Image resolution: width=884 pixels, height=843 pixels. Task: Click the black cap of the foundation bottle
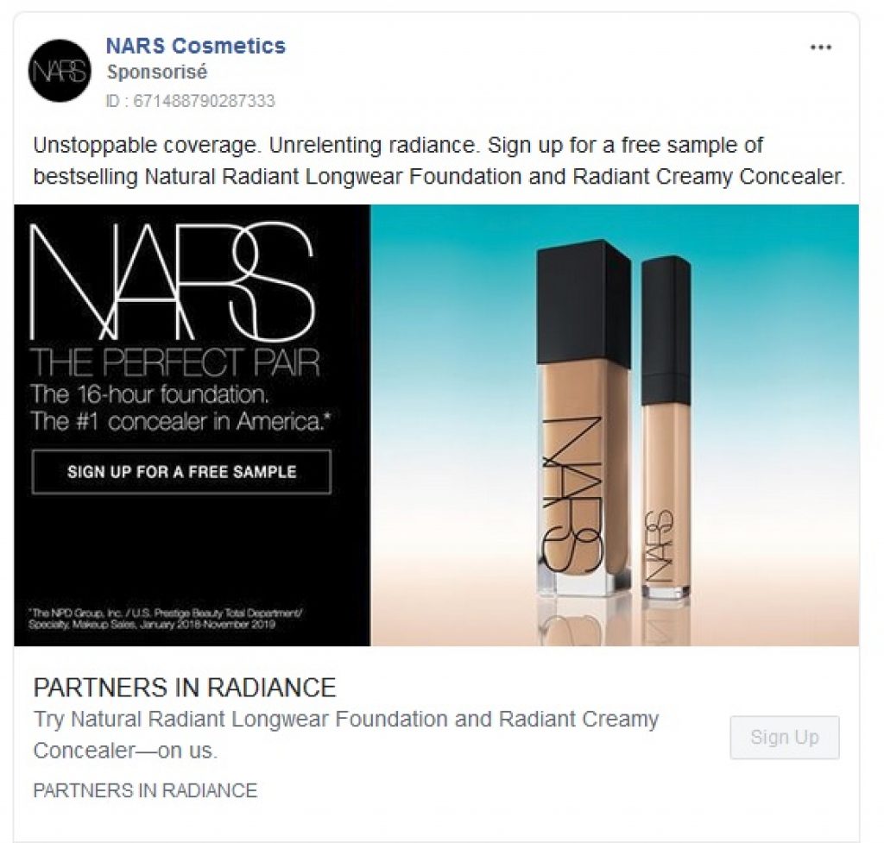583,301
